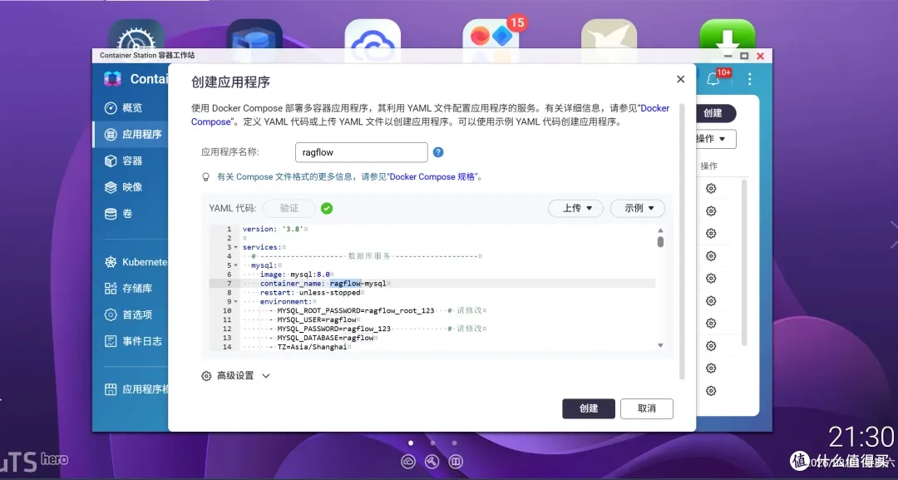Open the 示例 dropdown
Image resolution: width=898 pixels, height=480 pixels.
pyautogui.click(x=638, y=208)
